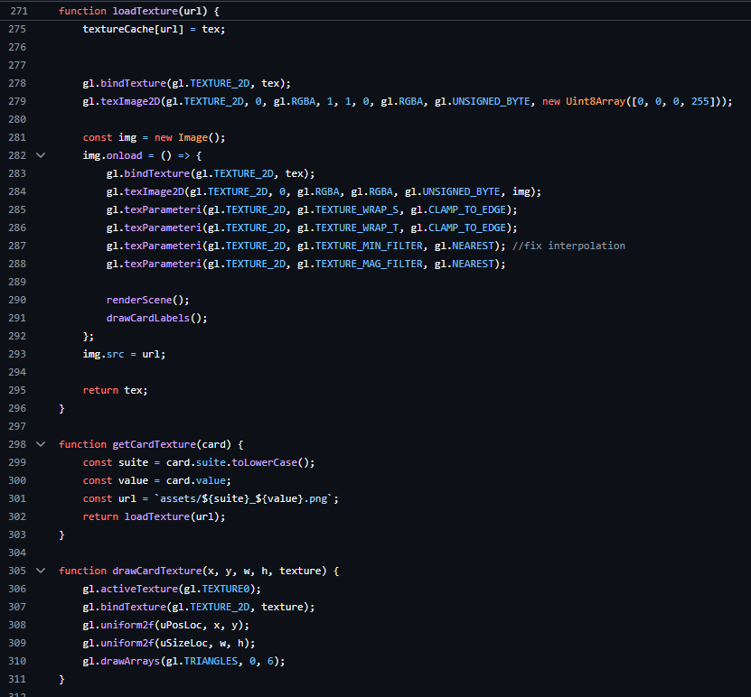Click gl.NEAREST on line 288

[465, 264]
